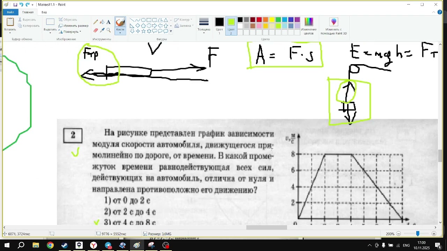This screenshot has height=251, width=447.
Task: Choose the Curve shape
Action: point(138,20)
